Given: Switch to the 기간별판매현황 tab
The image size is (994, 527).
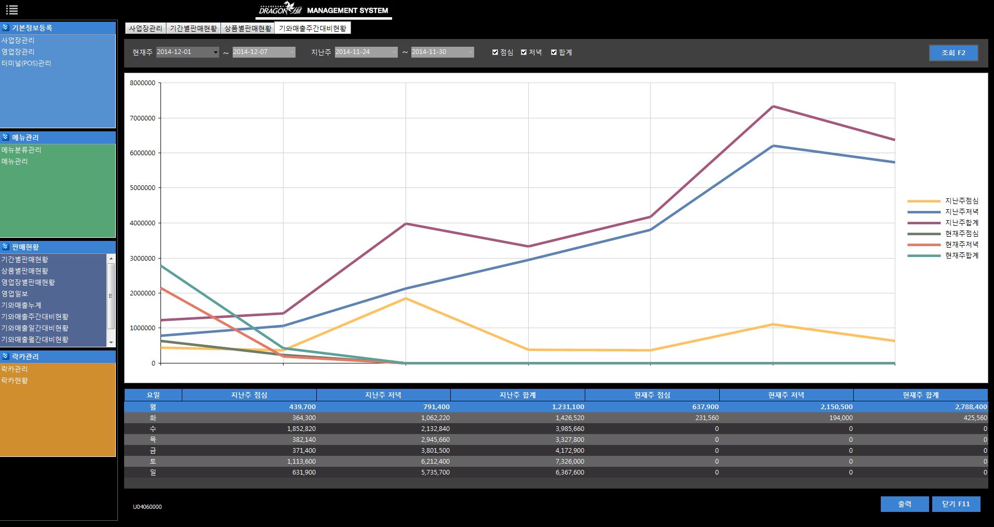Looking at the screenshot, I should pos(193,29).
